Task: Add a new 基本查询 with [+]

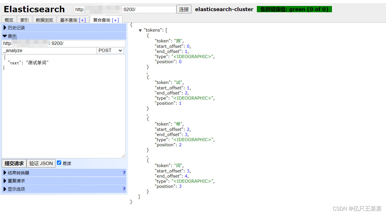Action: coord(82,20)
